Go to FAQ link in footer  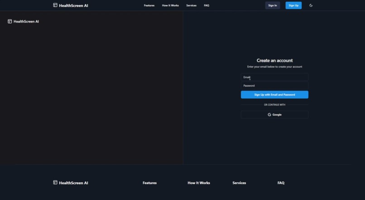[281, 183]
